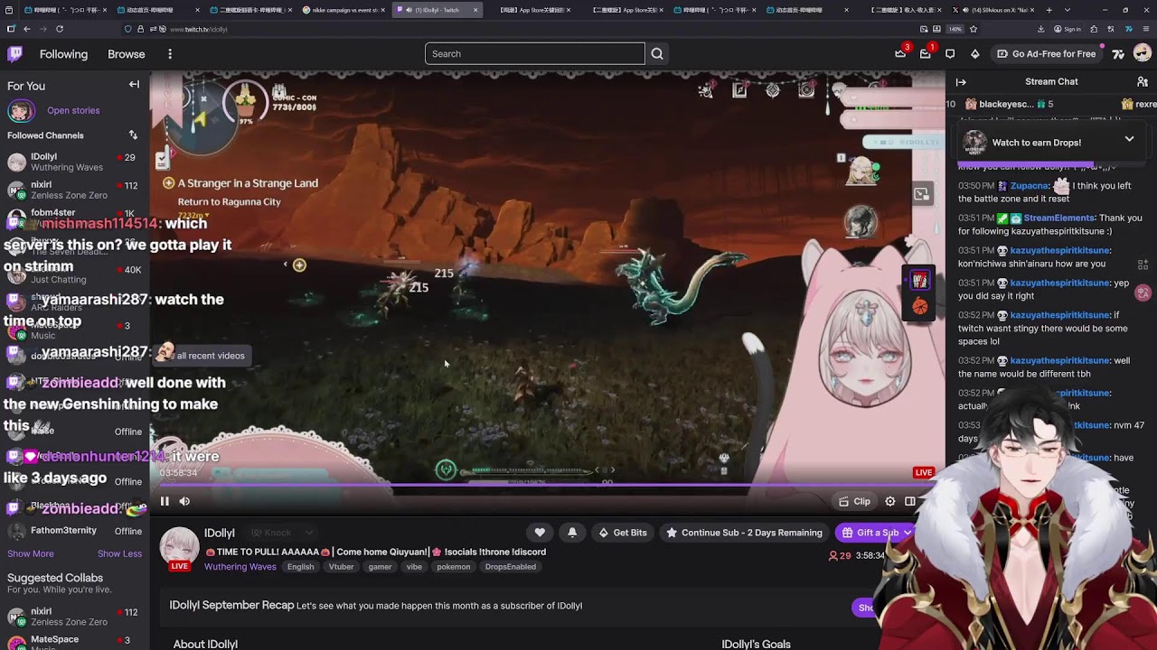This screenshot has width=1157, height=650.
Task: Click the video seek progress bar
Action: click(547, 486)
